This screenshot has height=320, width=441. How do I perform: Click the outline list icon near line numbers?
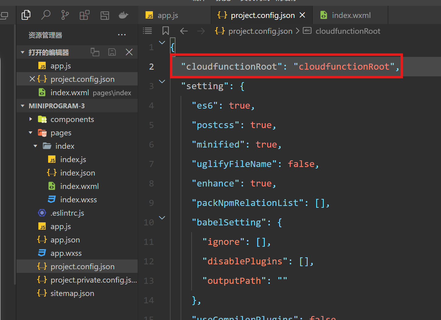click(147, 30)
